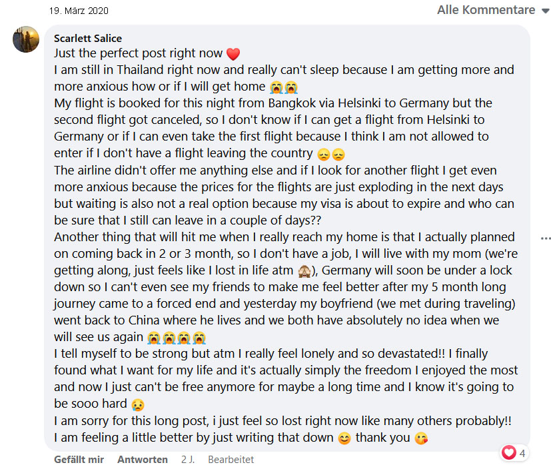Click the crying emojis after 'get home'
The height and width of the screenshot is (469, 551).
coord(284,87)
